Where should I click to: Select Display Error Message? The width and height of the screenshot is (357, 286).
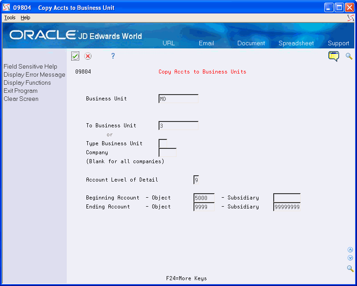point(34,75)
